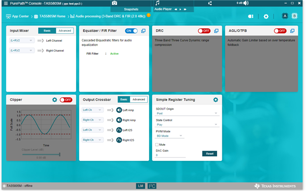Go to TAS5805M Home breadcrumb
This screenshot has height=191, width=308.
click(x=52, y=16)
